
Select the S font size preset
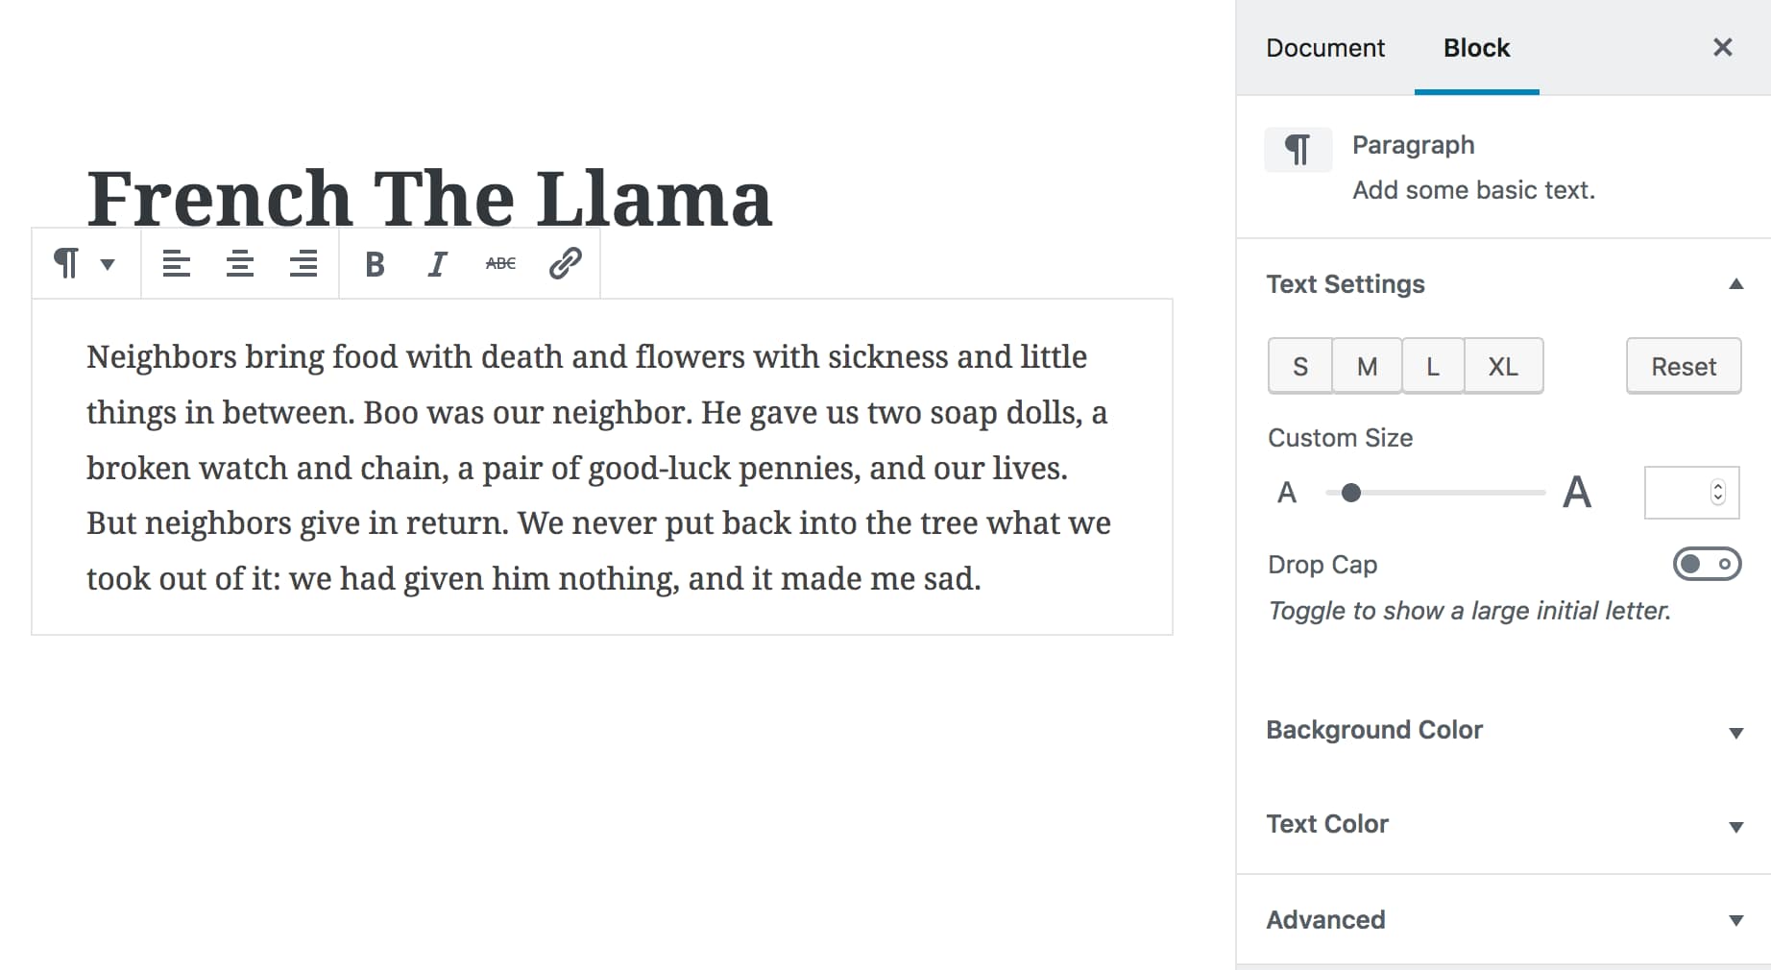point(1299,366)
